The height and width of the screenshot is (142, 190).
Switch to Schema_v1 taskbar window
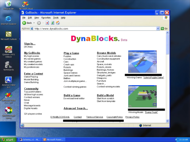point(30,140)
